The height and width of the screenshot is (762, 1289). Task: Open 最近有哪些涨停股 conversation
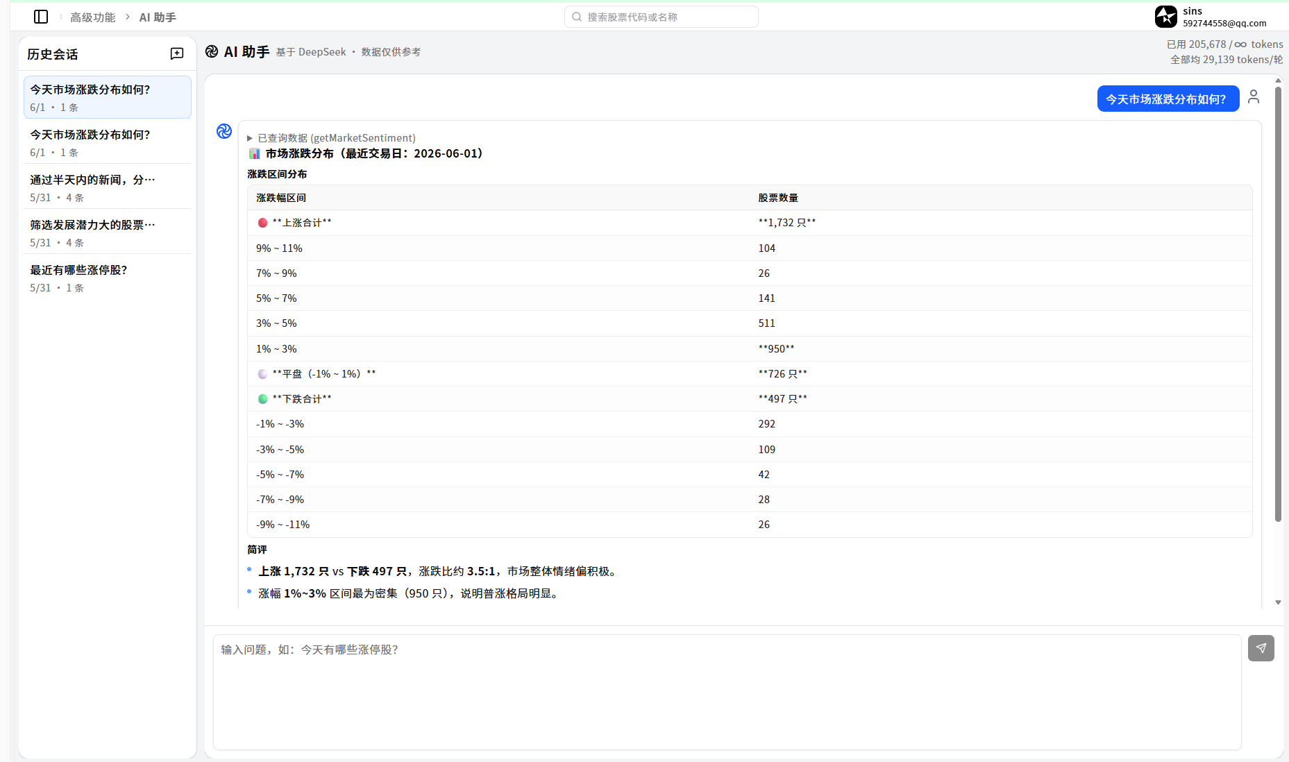[x=108, y=278]
